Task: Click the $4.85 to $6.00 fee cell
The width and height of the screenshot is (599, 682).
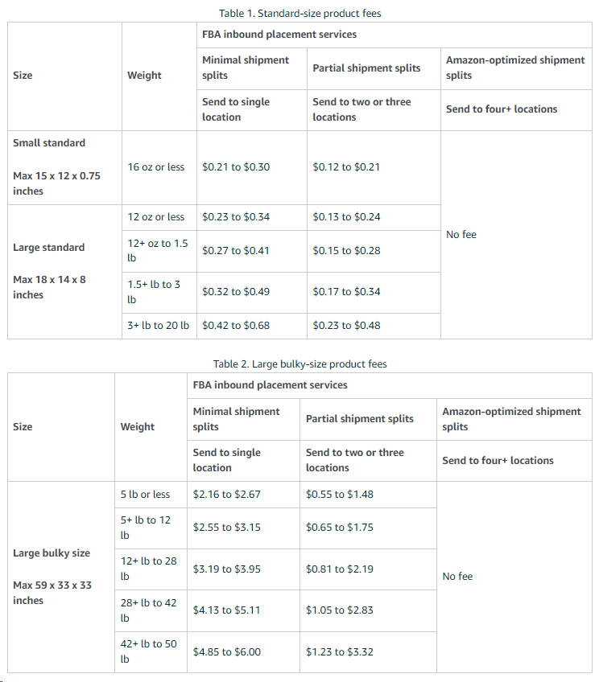Action: pyautogui.click(x=243, y=652)
